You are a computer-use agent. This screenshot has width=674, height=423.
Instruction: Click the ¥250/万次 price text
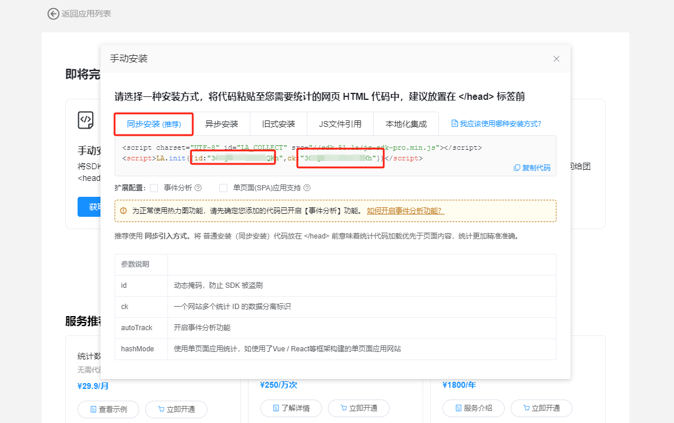[279, 385]
